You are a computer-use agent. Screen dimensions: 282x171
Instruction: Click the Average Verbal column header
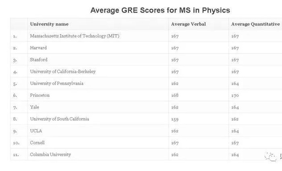(188, 24)
